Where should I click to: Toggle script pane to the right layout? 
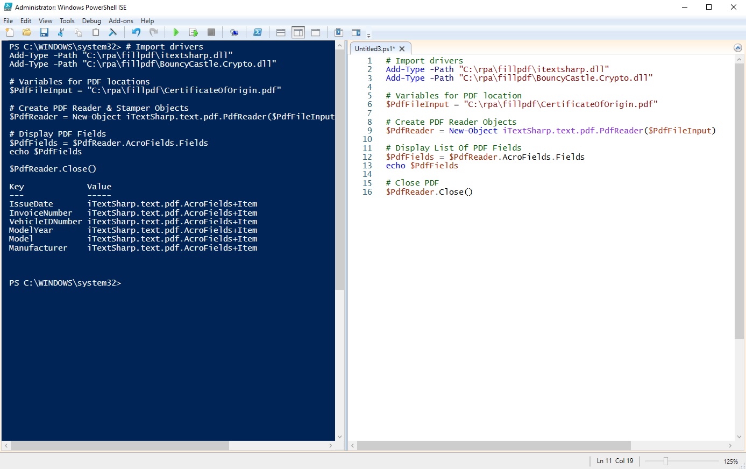click(298, 33)
